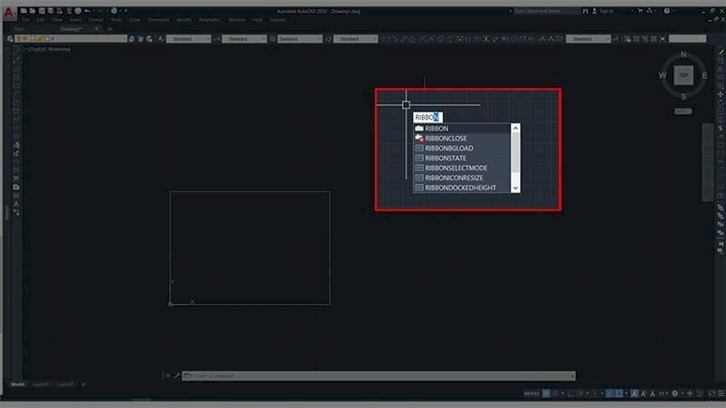This screenshot has height=408, width=726.
Task: Select RIBBONSELECTMODE system variable suggestion
Action: point(456,168)
